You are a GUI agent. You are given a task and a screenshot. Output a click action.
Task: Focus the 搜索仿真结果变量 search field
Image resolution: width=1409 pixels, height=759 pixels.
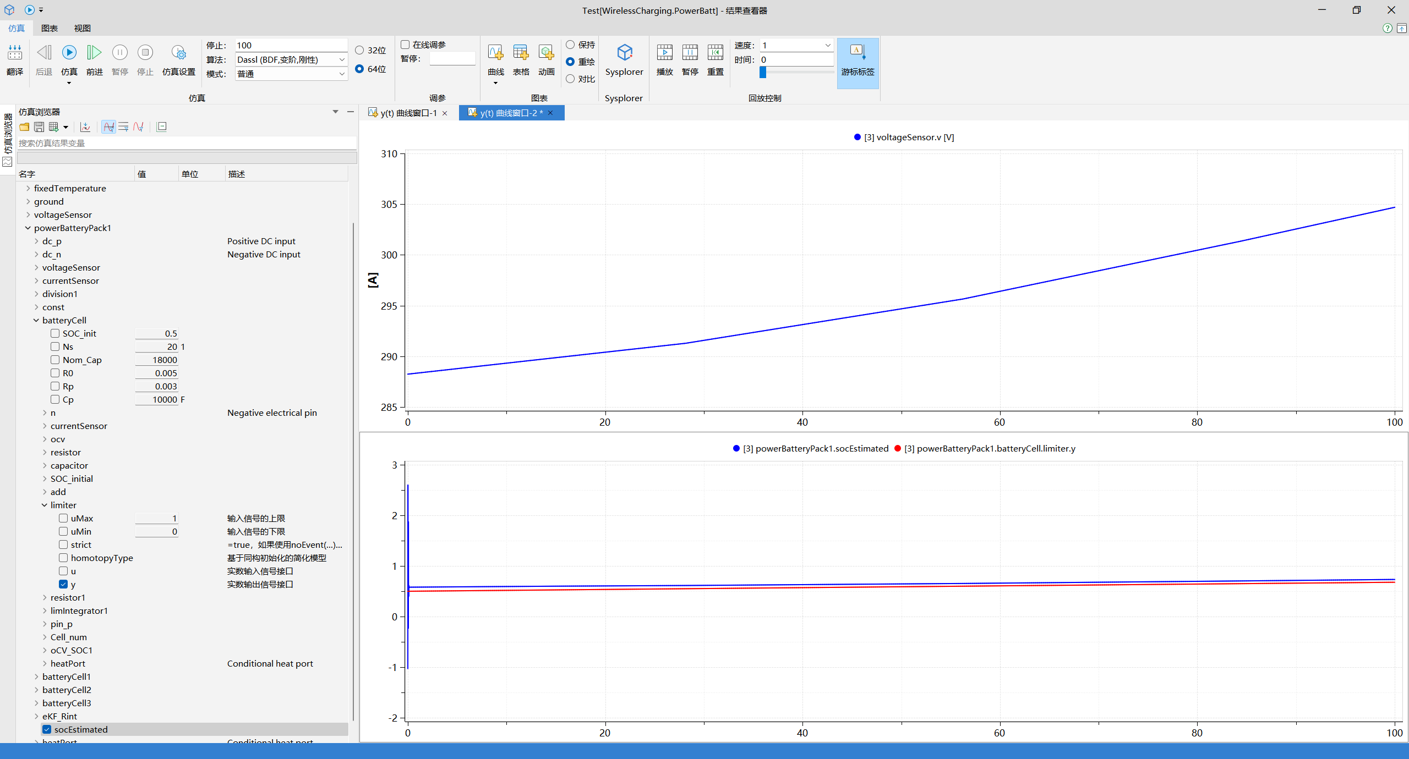187,143
